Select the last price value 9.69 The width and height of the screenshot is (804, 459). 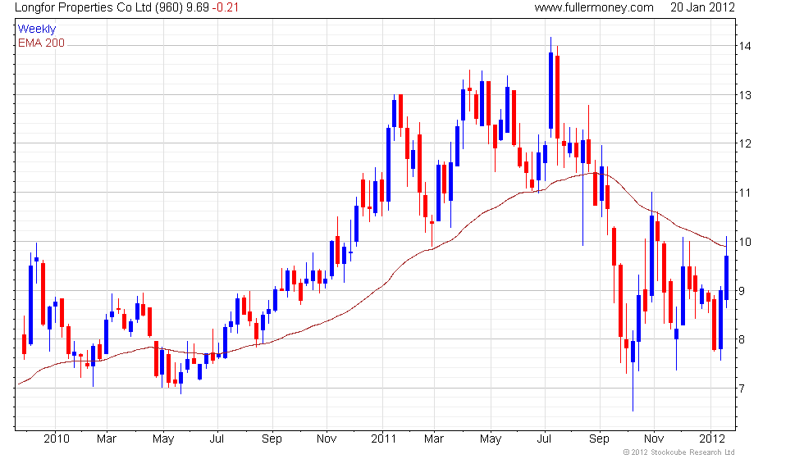click(198, 7)
